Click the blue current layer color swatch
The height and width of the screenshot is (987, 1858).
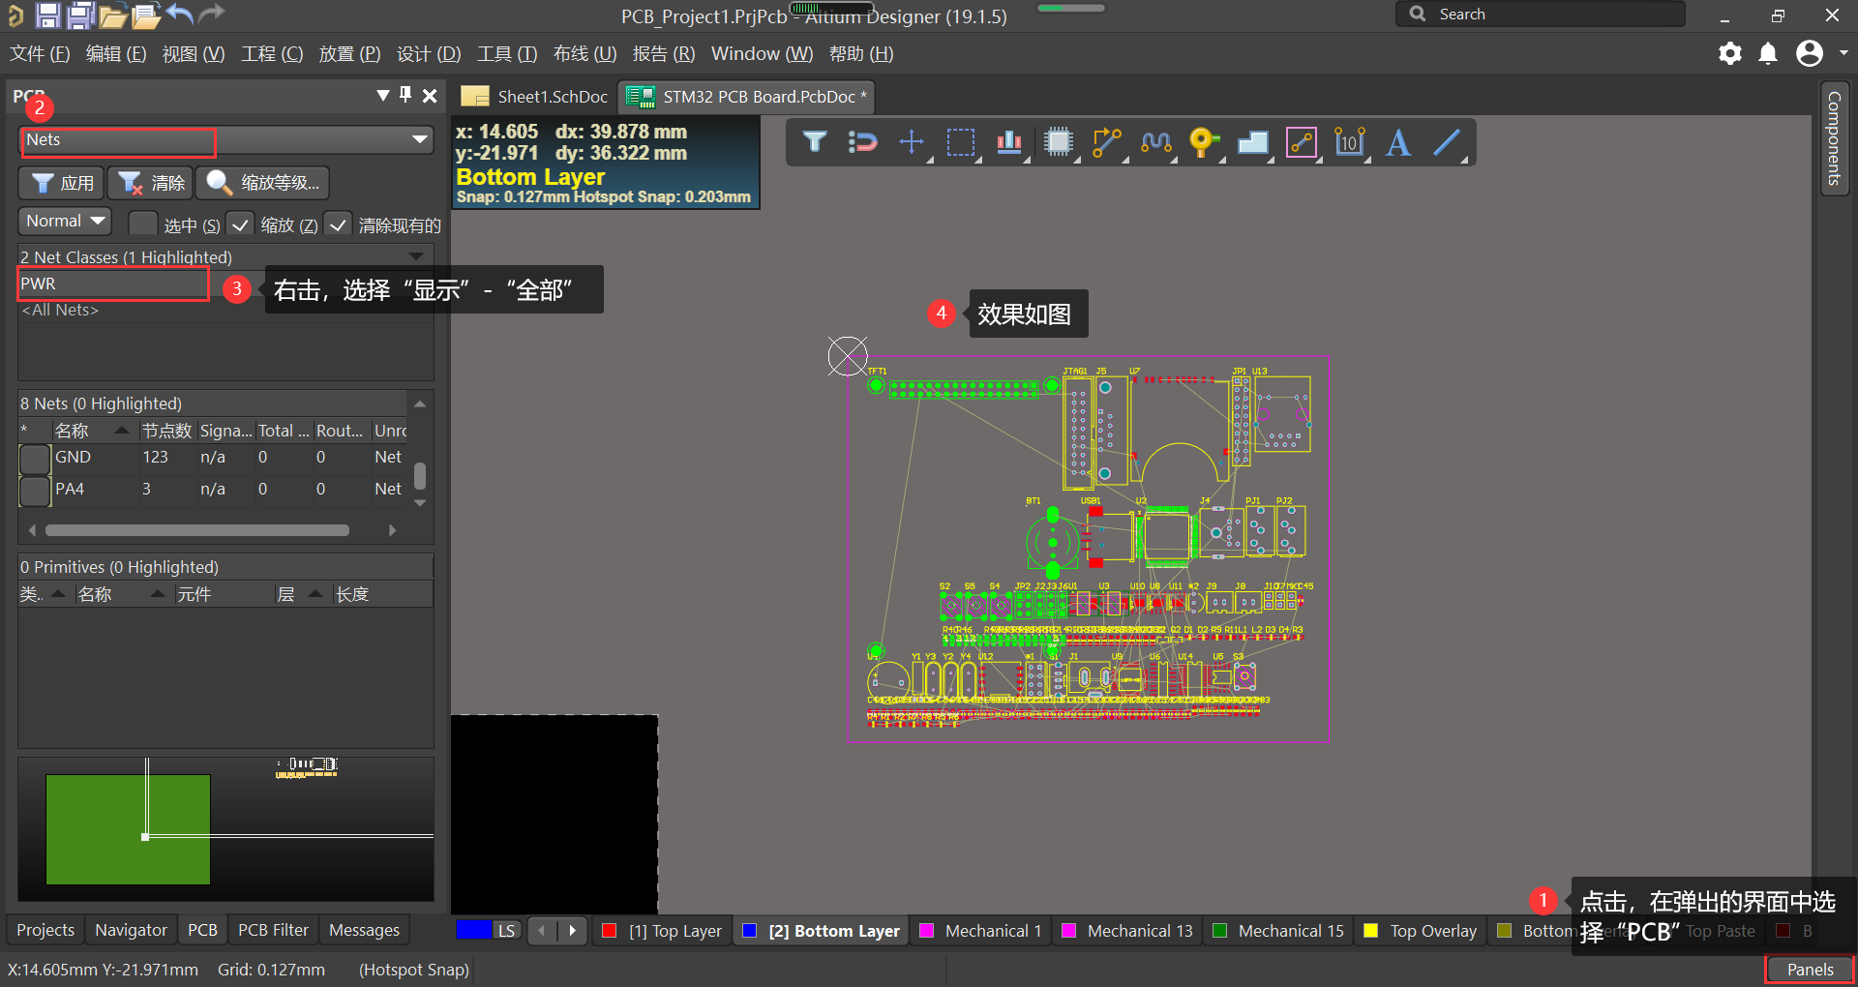473,930
